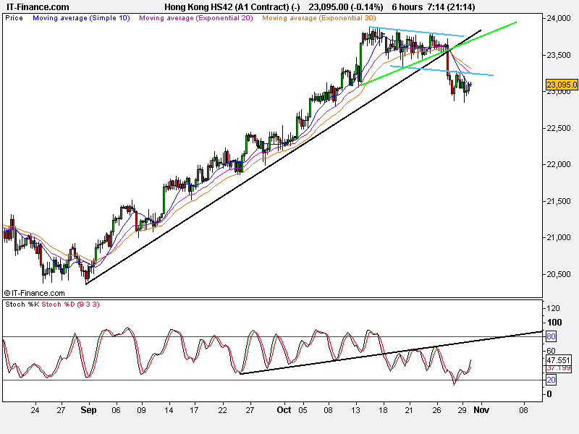Screen dimensions: 579x434
Task: Click the 13 date axis label
Action: (355, 410)
